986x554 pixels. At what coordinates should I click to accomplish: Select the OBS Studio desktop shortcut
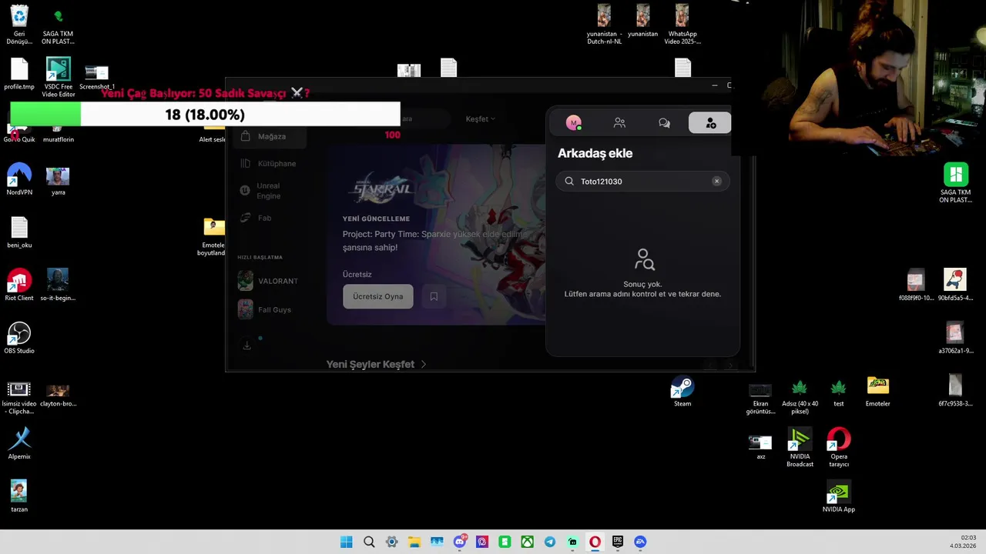click(x=19, y=338)
